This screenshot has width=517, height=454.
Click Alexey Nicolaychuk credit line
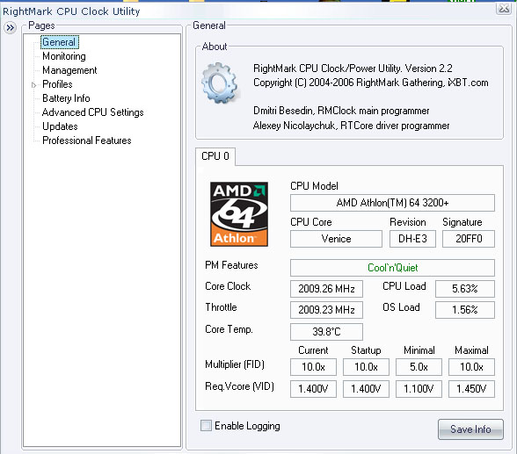tap(351, 126)
